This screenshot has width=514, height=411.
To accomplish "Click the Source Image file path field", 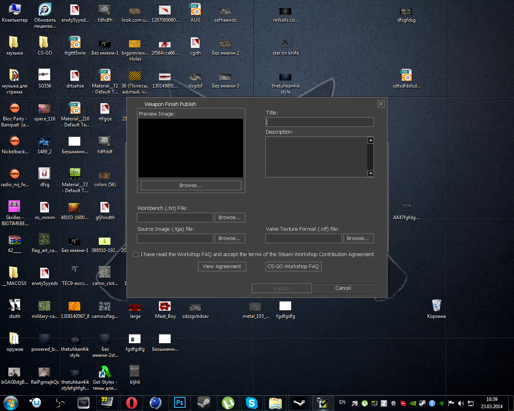I will pos(175,238).
